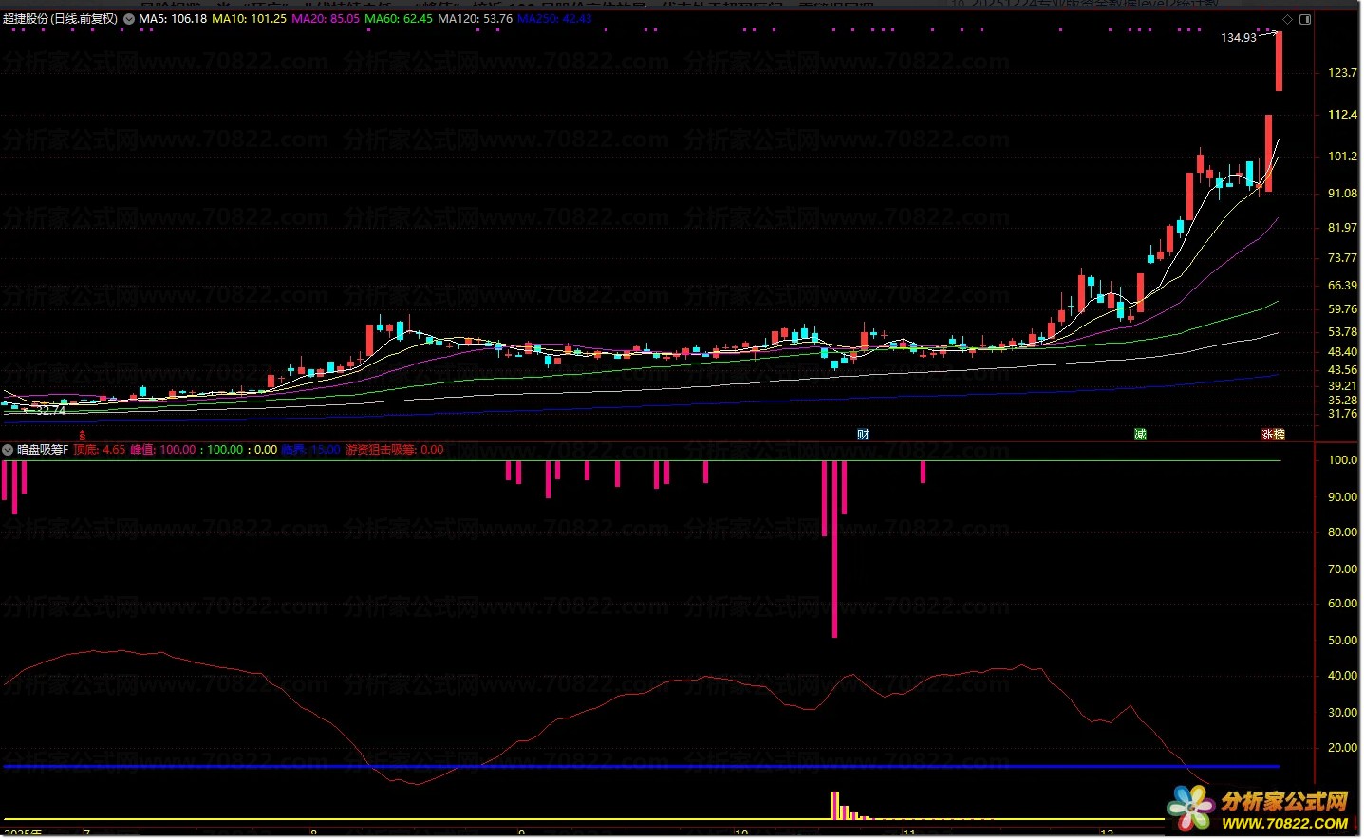Click the 超捷股份 (日线,前复权) chart title
This screenshot has height=839, width=1364.
pyautogui.click(x=61, y=19)
